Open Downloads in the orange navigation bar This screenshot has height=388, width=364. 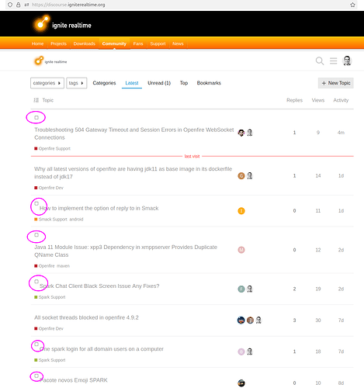click(x=85, y=43)
